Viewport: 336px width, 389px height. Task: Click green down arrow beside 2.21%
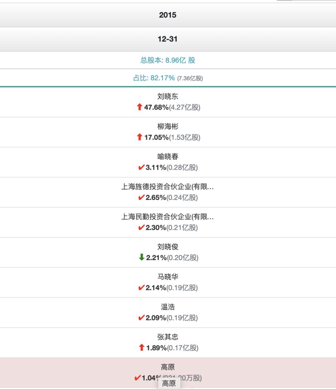pyautogui.click(x=142, y=258)
